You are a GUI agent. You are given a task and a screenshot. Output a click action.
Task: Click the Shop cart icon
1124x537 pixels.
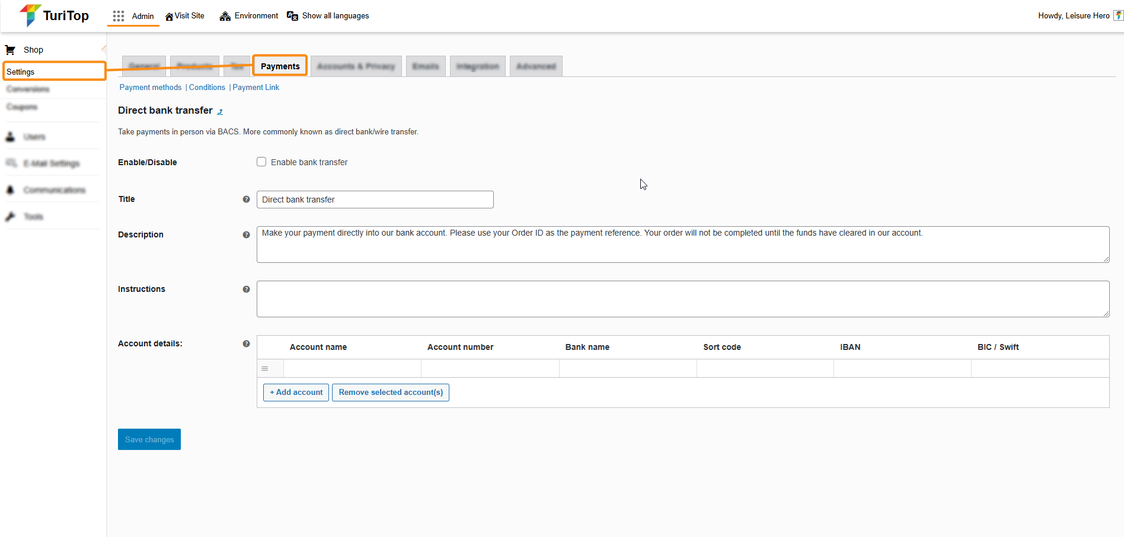pyautogui.click(x=10, y=50)
